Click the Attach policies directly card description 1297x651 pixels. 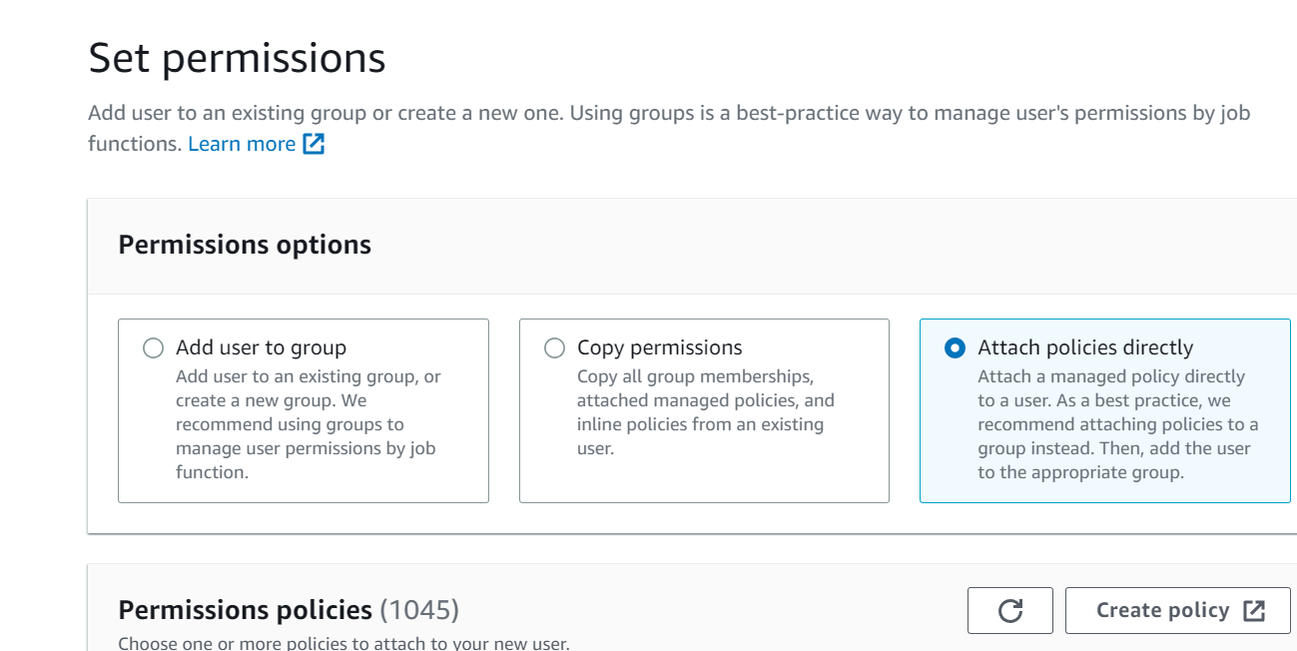click(1118, 424)
